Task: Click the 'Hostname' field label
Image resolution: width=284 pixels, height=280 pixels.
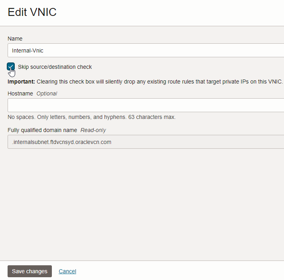Action: [20, 93]
